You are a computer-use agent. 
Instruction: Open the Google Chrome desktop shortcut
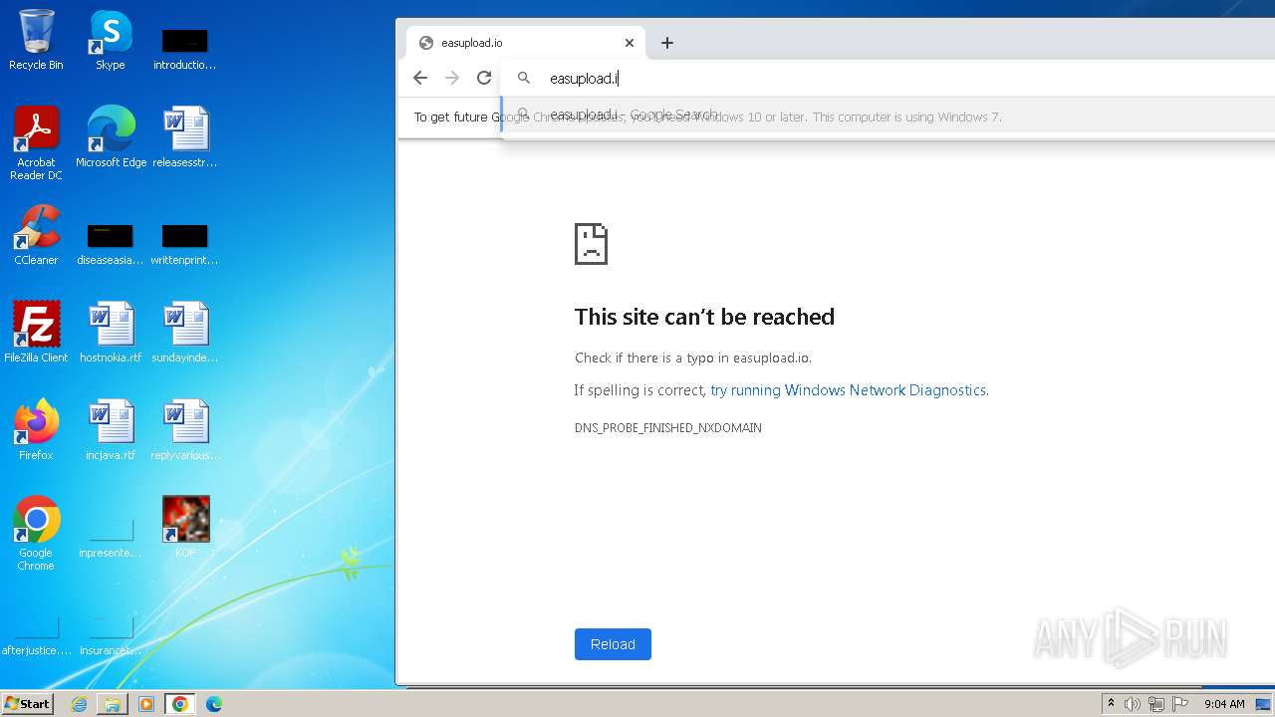click(x=36, y=533)
